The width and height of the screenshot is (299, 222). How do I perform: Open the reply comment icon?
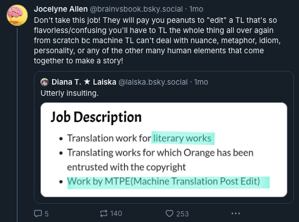click(38, 213)
